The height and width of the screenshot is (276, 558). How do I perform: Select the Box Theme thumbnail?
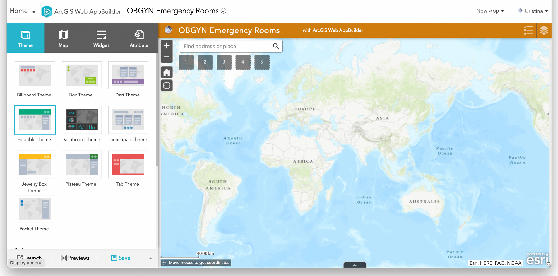(81, 75)
